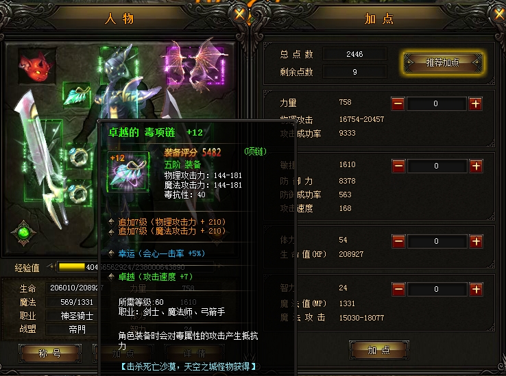Select the lower ring equipment slot
This screenshot has width=506, height=376.
click(79, 194)
